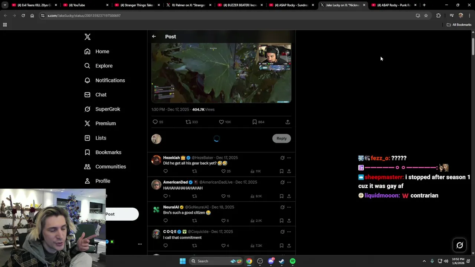Like AmericanDad's reply with 15 likes
This screenshot has height=267, width=475.
tap(226, 196)
